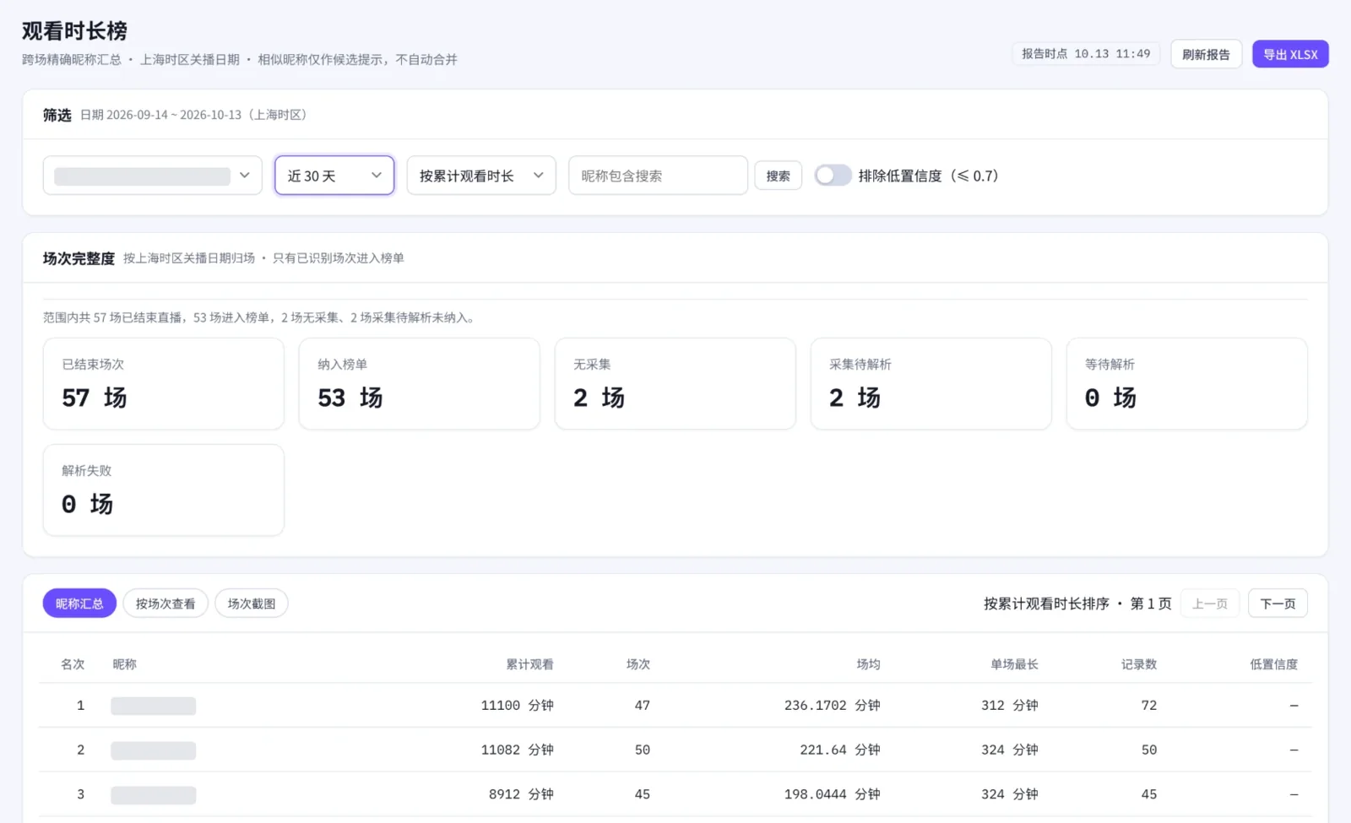Focus the 昵称包含搜索 input field
This screenshot has height=823, width=1351.
[x=658, y=176]
